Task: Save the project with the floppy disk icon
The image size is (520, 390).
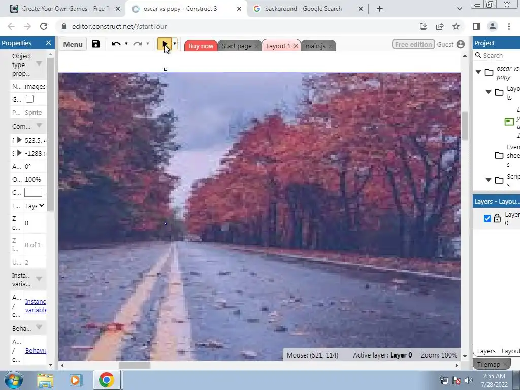Action: pos(96,44)
